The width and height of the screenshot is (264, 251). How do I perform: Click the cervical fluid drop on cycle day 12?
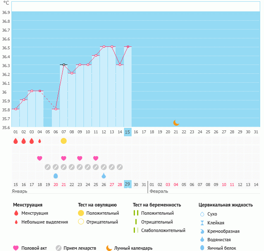(x=104, y=175)
